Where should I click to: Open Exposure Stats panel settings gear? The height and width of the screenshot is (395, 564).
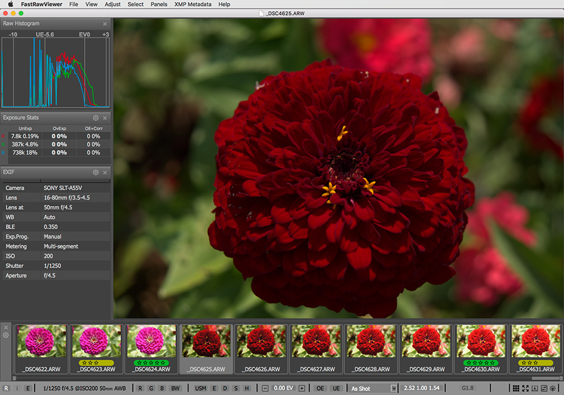coord(96,118)
